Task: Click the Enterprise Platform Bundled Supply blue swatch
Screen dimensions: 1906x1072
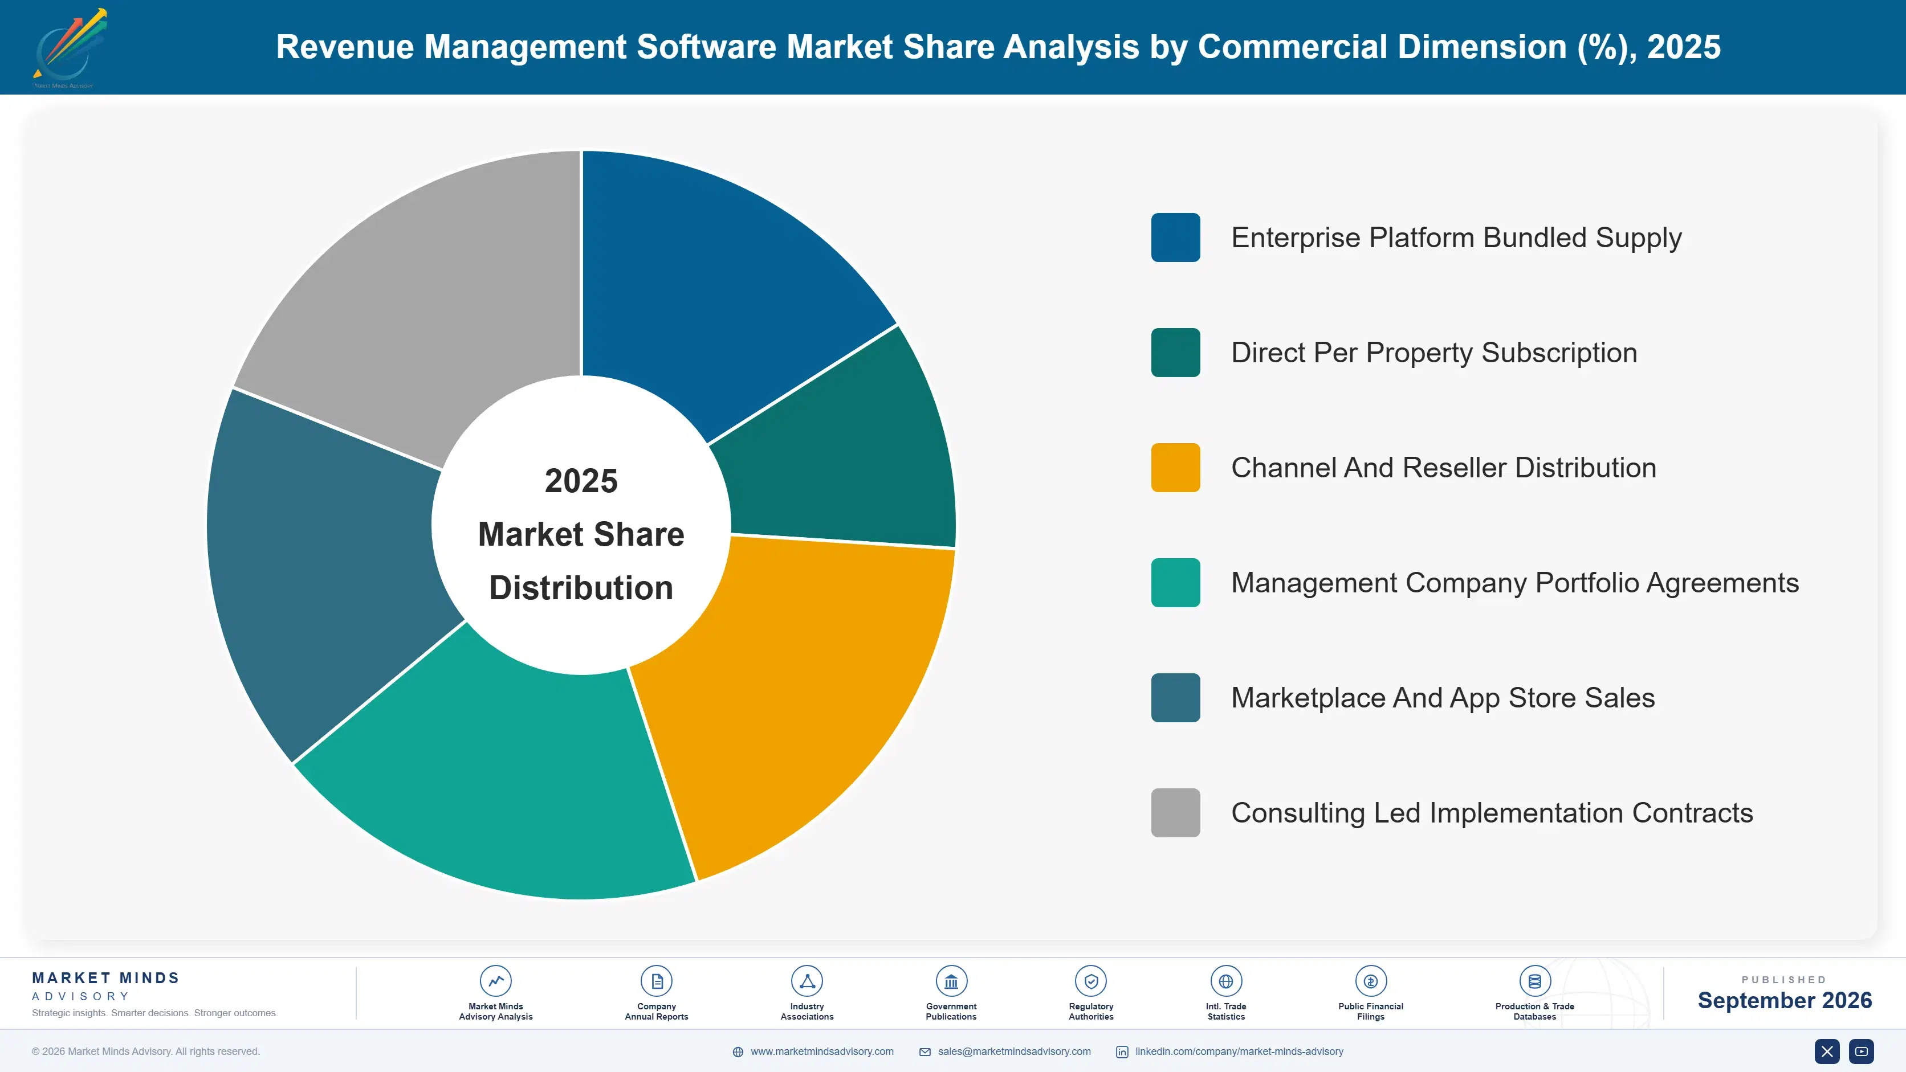Action: [1175, 238]
